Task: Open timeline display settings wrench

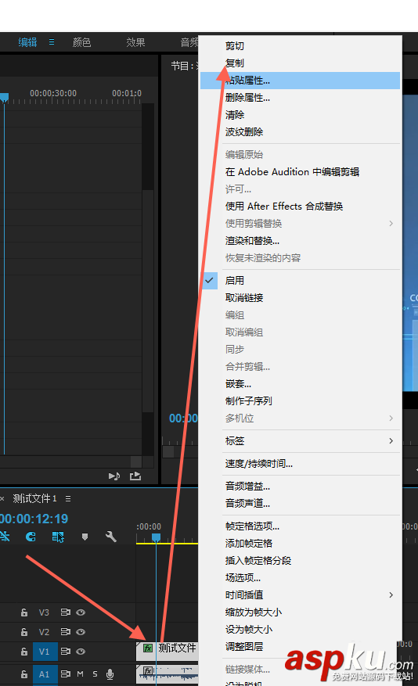Action: (110, 537)
